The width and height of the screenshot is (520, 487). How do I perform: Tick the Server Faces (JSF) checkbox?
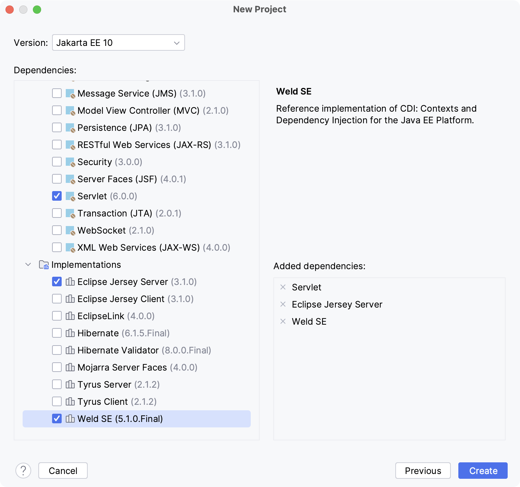tap(57, 179)
